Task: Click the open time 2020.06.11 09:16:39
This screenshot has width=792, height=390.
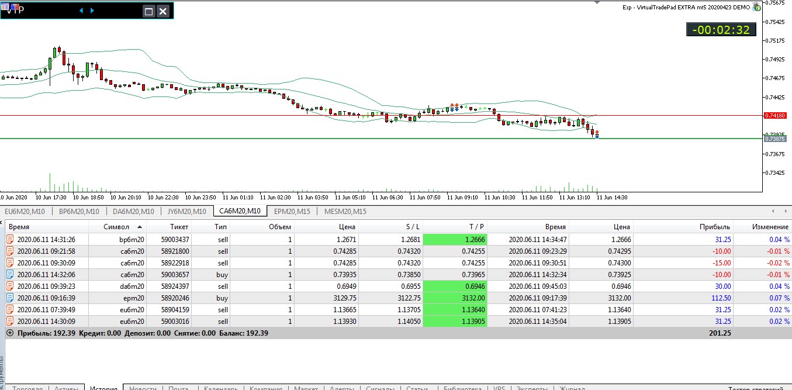Action: (46, 298)
